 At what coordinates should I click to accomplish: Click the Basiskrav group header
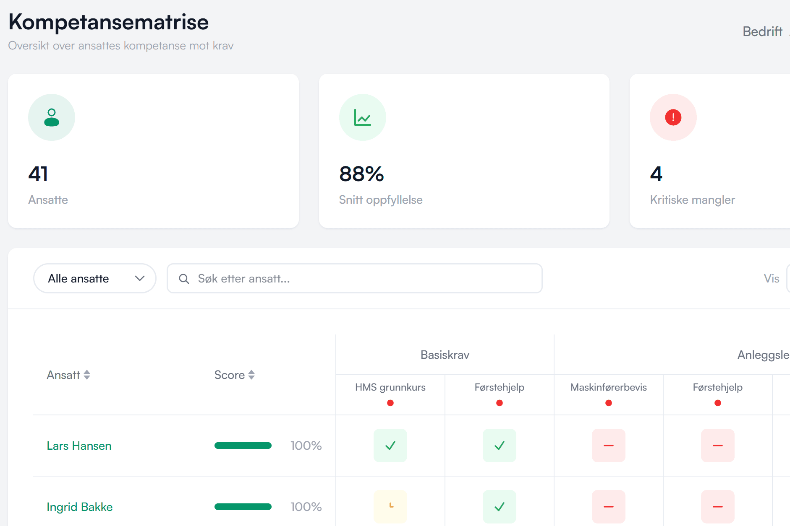tap(445, 355)
